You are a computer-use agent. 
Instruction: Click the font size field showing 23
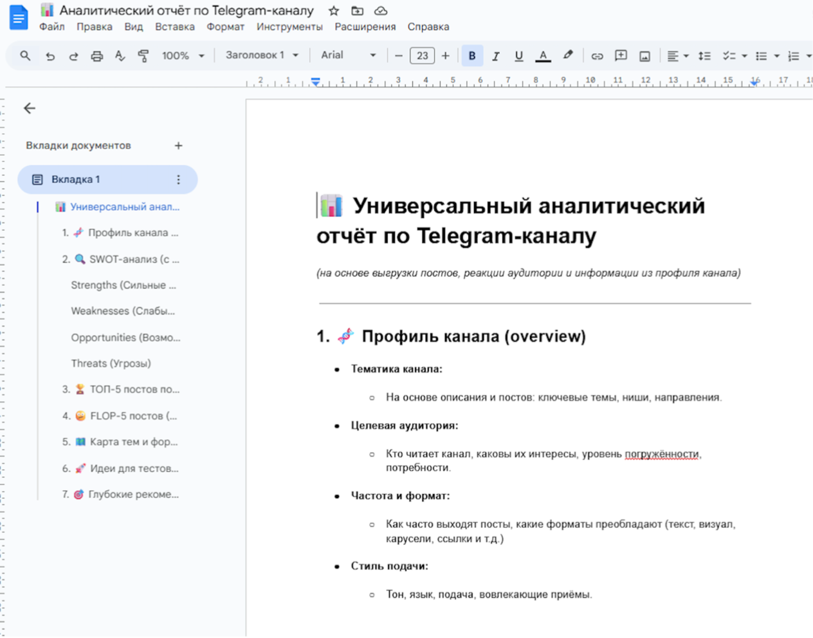422,56
